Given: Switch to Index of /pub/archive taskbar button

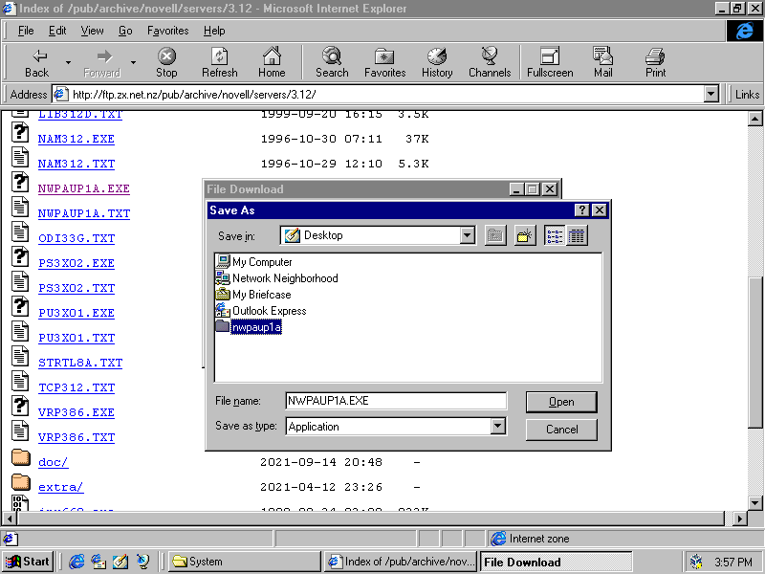Looking at the screenshot, I should click(401, 562).
